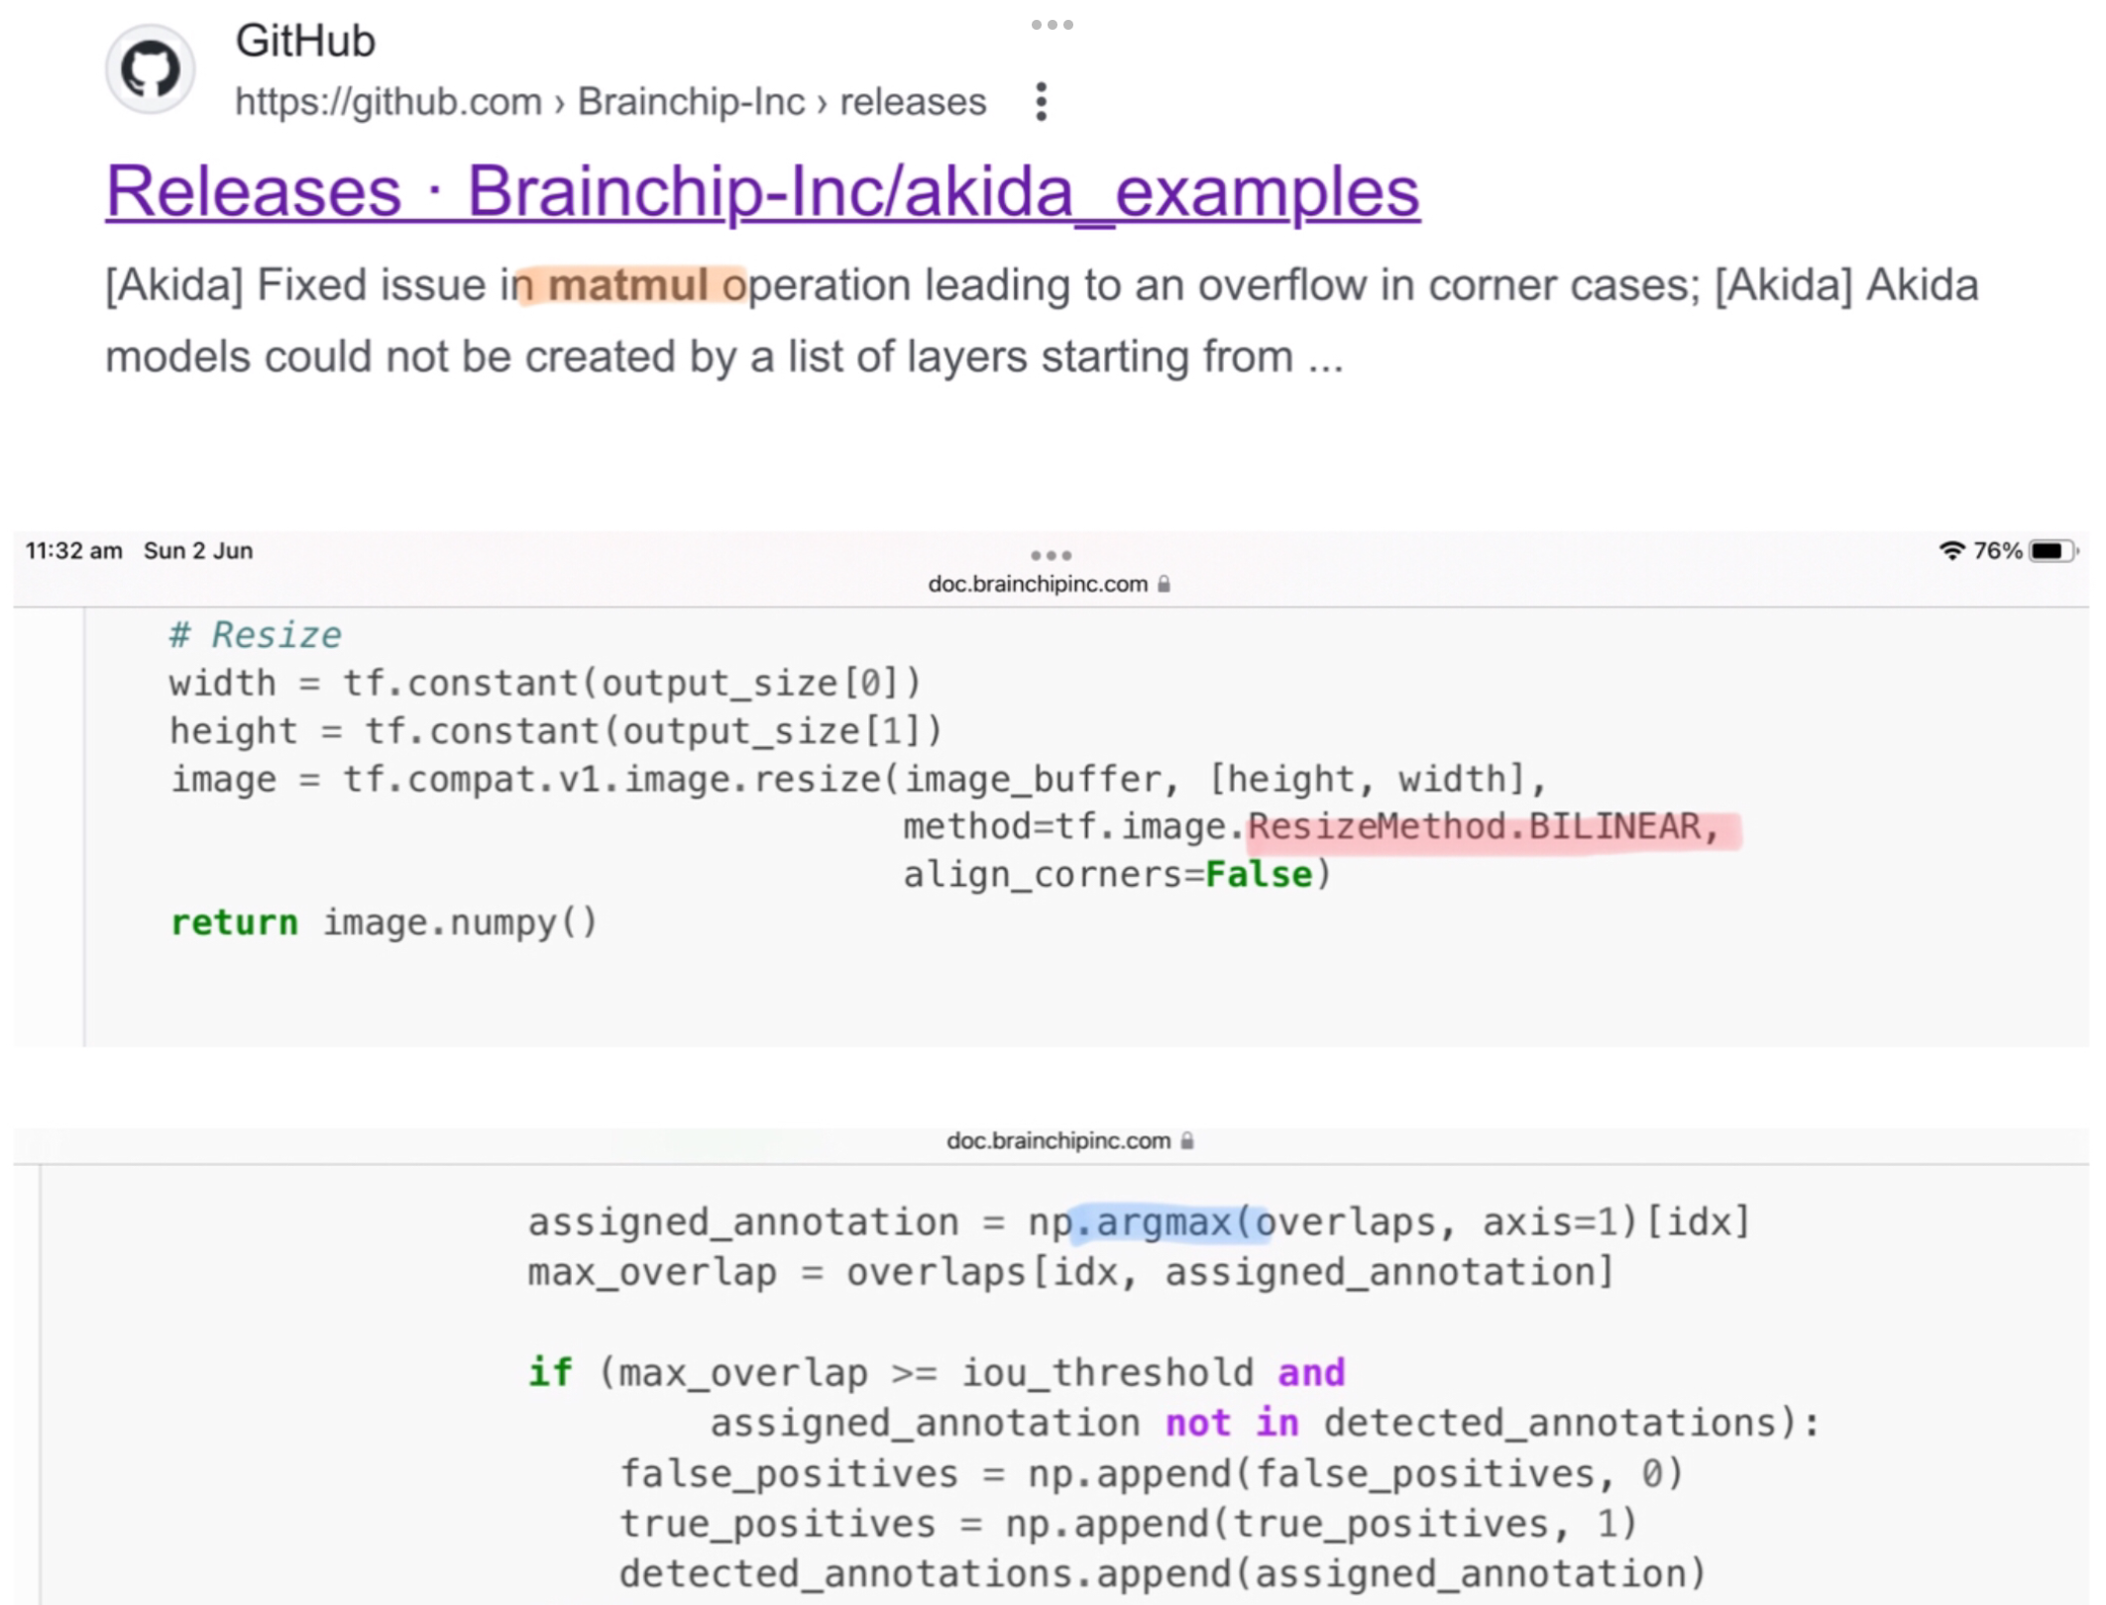
Task: Tap the upper doc.brainchipinc.com address bar
Action: point(1049,585)
